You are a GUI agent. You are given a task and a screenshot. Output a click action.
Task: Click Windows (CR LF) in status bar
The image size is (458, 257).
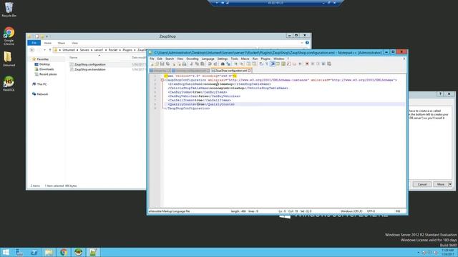(351, 211)
